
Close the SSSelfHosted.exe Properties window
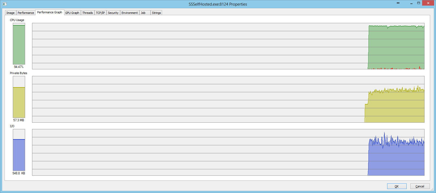point(428,3)
